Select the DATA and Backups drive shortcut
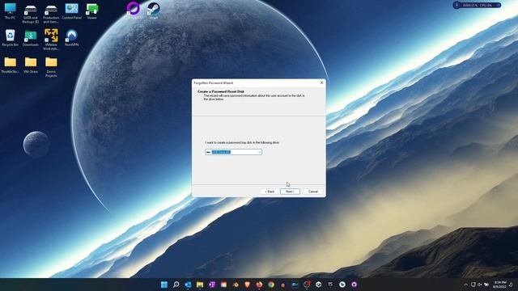The width and height of the screenshot is (518, 291). (x=31, y=14)
